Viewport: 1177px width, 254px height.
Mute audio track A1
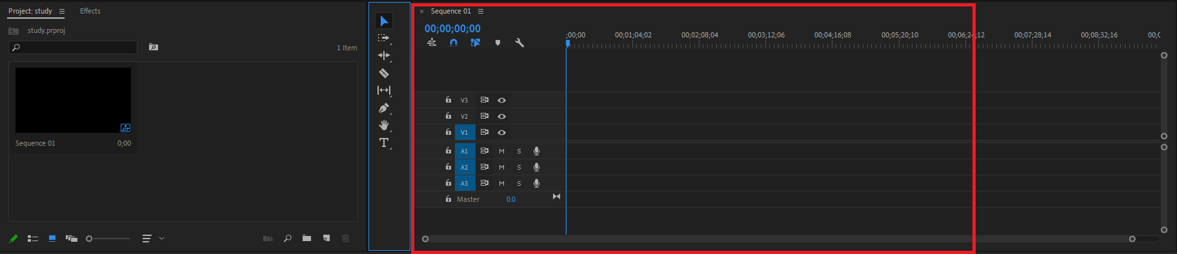click(501, 151)
